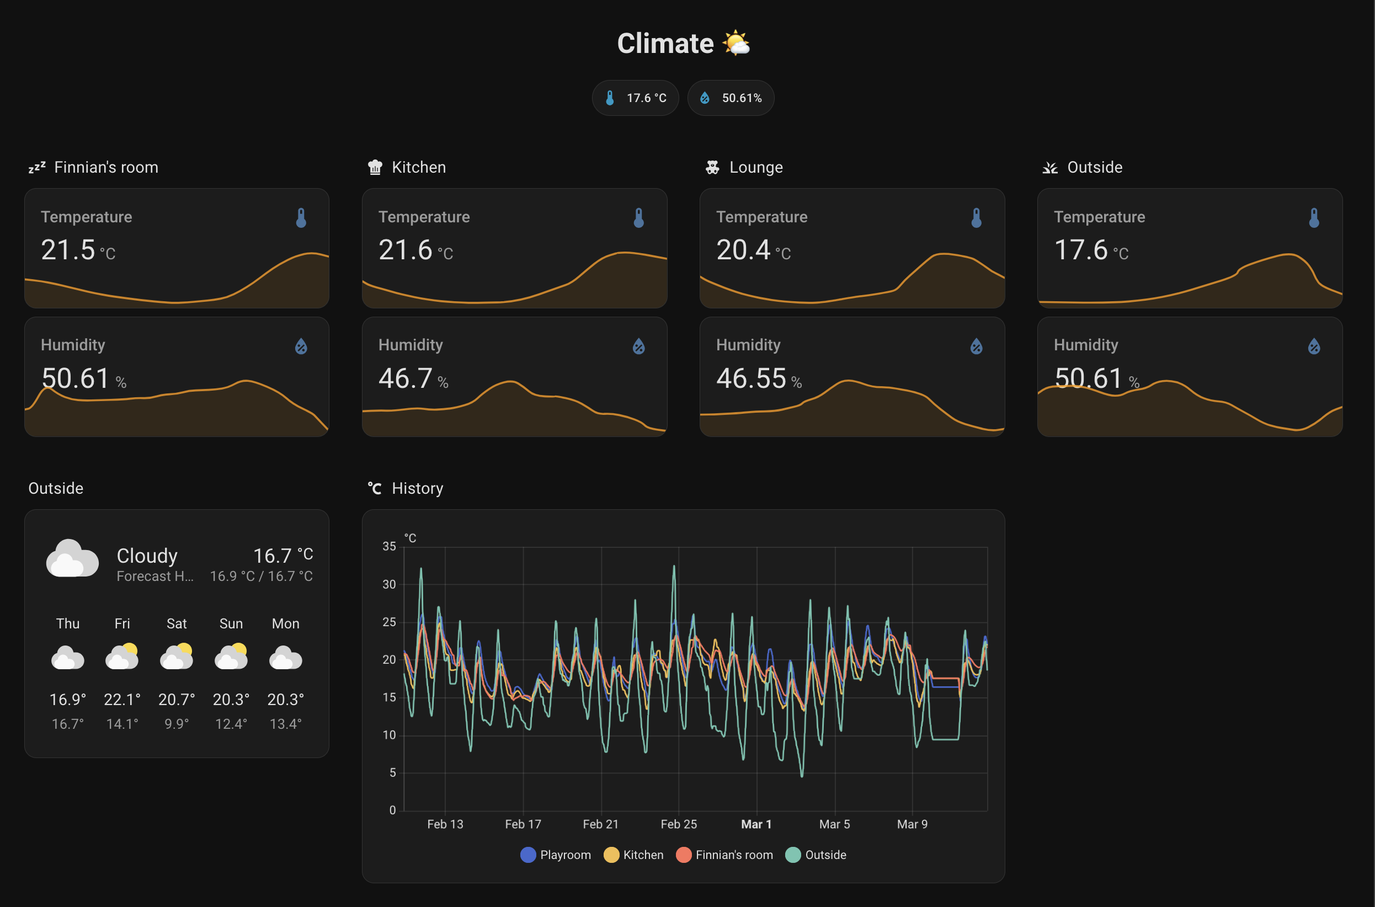The width and height of the screenshot is (1375, 907).
Task: Open the Lounge humidity history card
Action: [x=852, y=377]
